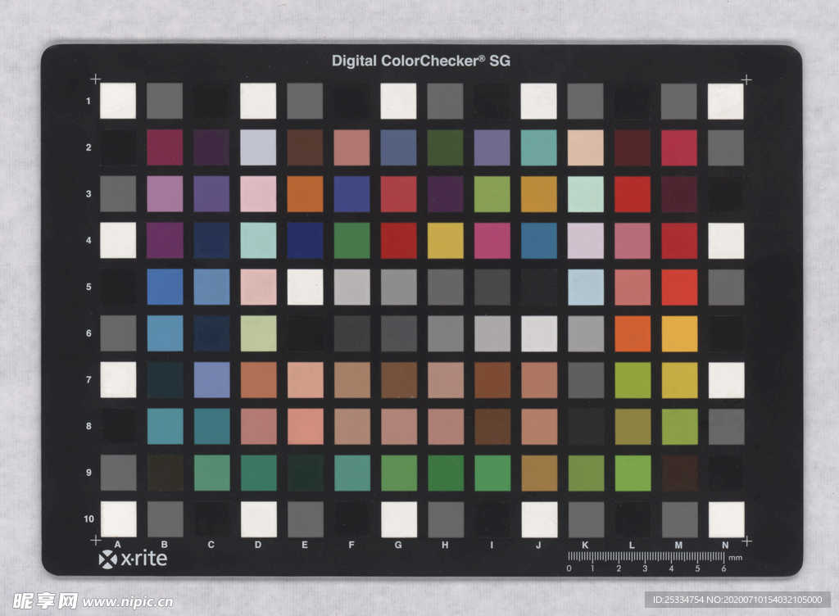Pick the lavender swatch at D2
Image resolution: width=839 pixels, height=616 pixels.
[258, 147]
